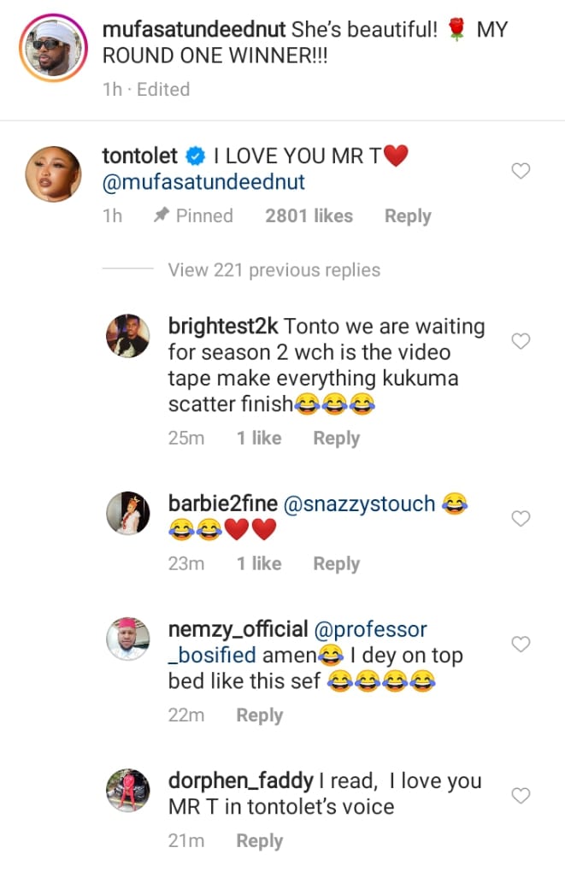Tap nemzy_official's profile picture
This screenshot has width=565, height=889.
pyautogui.click(x=127, y=639)
